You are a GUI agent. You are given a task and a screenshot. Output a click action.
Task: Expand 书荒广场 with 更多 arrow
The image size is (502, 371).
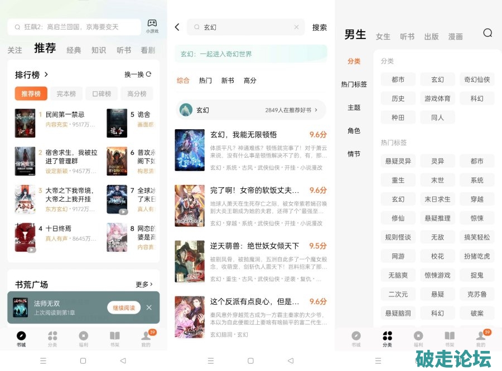[x=144, y=284]
